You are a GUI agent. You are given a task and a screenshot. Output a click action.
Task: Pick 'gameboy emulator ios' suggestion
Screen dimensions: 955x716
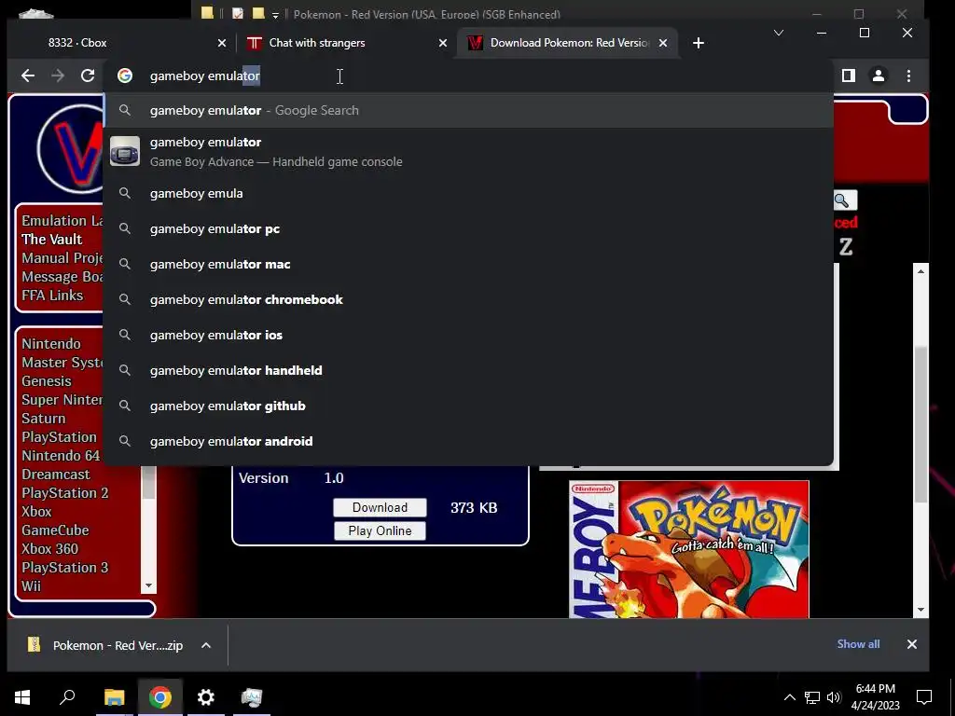pos(468,335)
